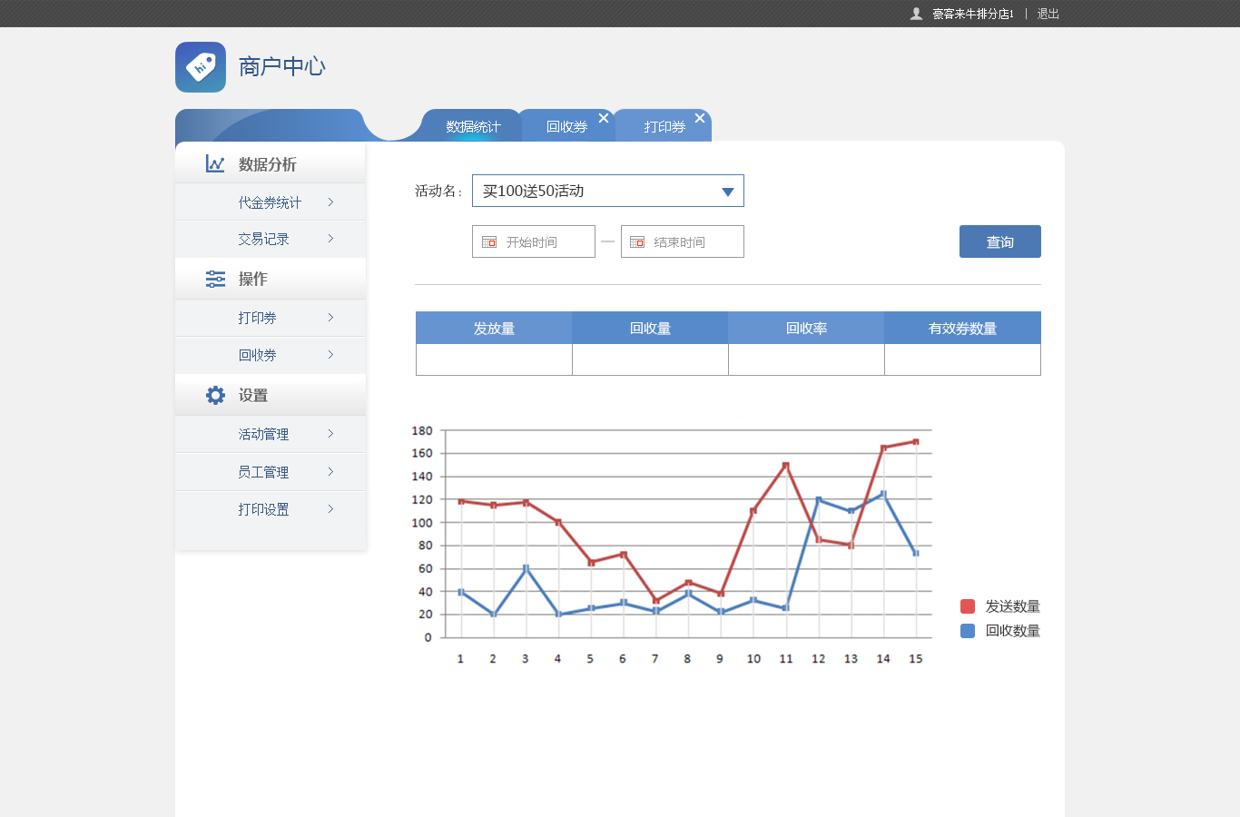Close the 回收券 tab
Screen dimensions: 1240x817
click(x=604, y=118)
